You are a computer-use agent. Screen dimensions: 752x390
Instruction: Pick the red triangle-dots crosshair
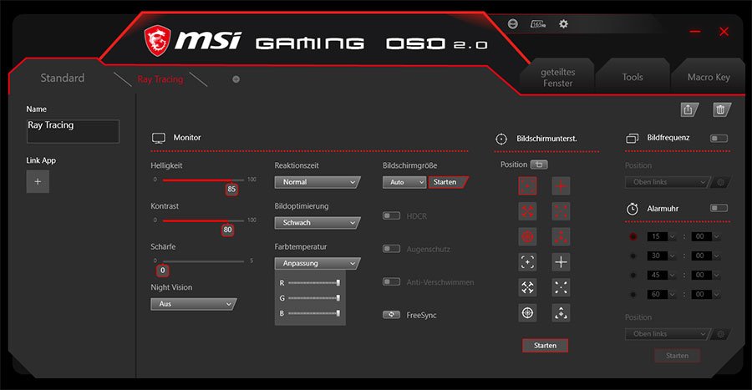(561, 236)
